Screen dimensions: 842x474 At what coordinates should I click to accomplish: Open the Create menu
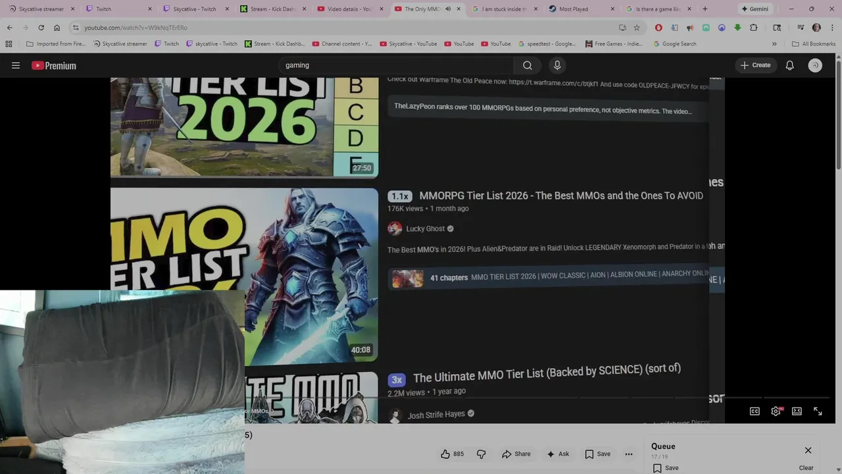(755, 65)
